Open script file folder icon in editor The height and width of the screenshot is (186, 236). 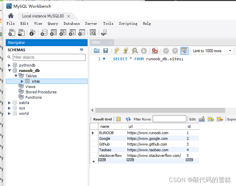[97, 51]
